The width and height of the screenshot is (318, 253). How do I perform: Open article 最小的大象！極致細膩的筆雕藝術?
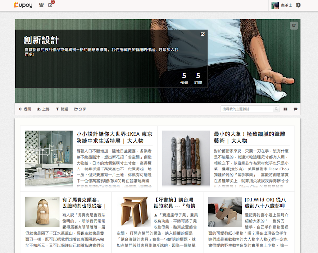pos(249,137)
